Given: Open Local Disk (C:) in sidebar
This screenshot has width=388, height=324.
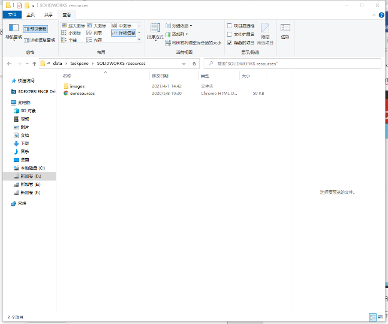Looking at the screenshot, I should point(29,168).
